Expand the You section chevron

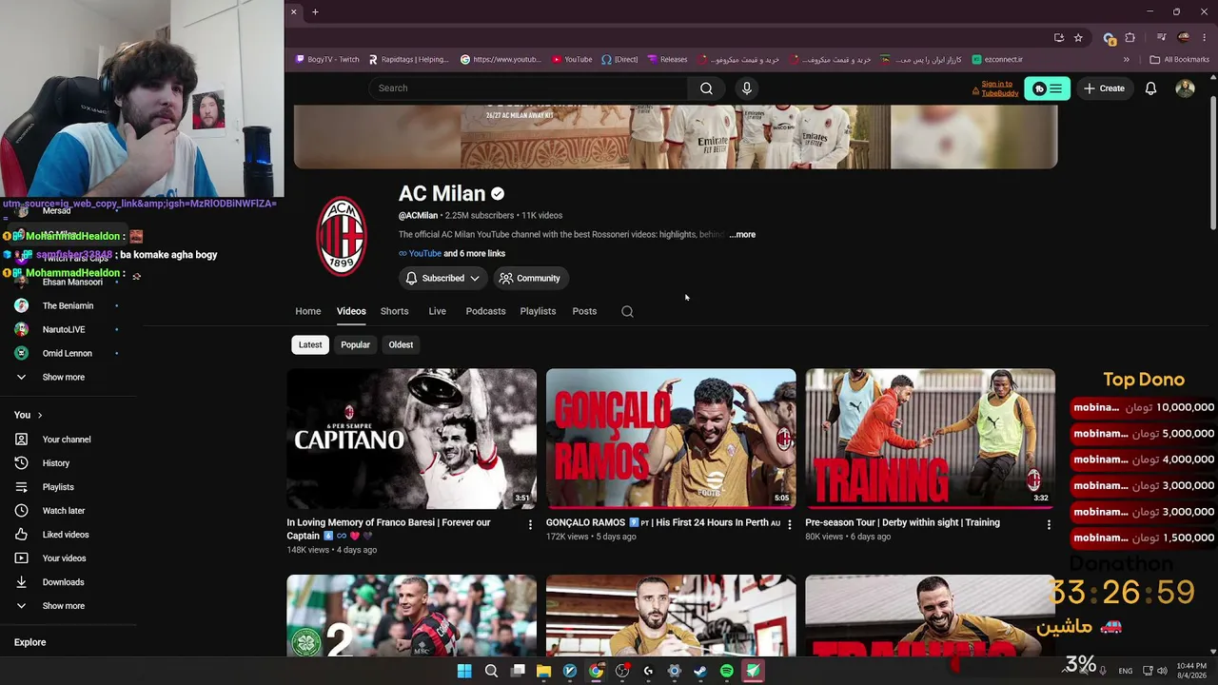(x=39, y=415)
